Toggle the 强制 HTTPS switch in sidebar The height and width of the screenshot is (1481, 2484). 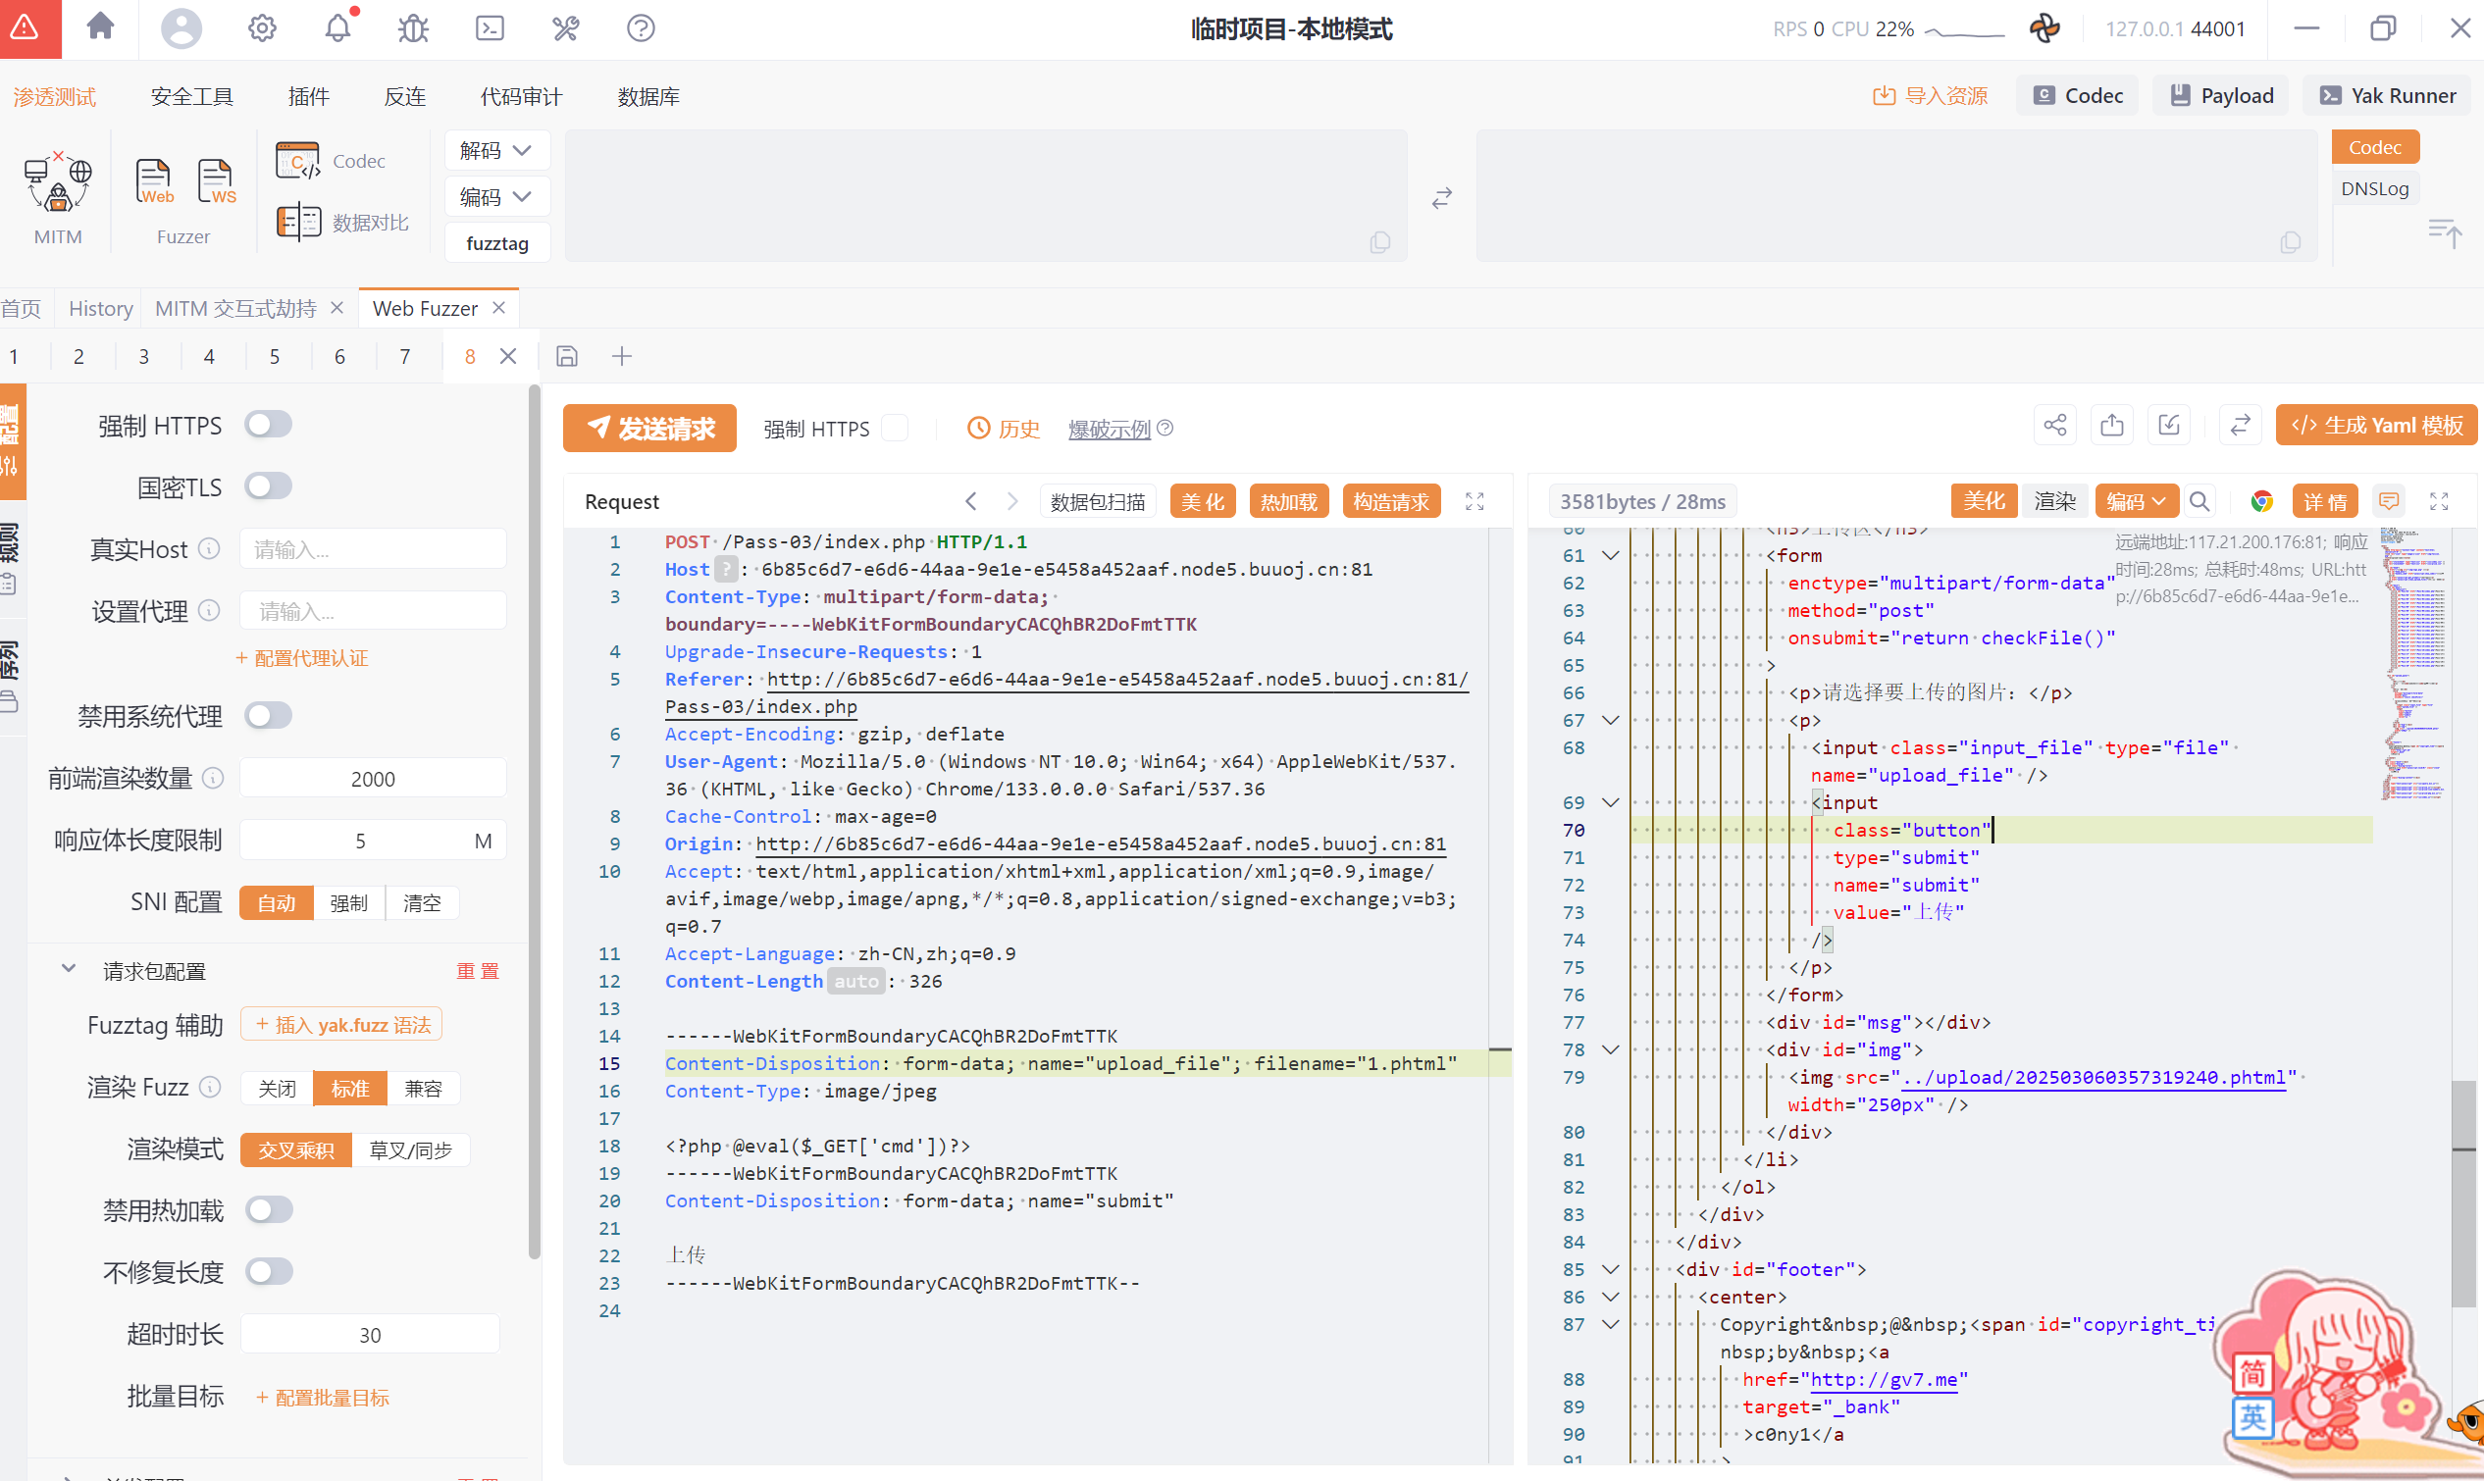[268, 425]
